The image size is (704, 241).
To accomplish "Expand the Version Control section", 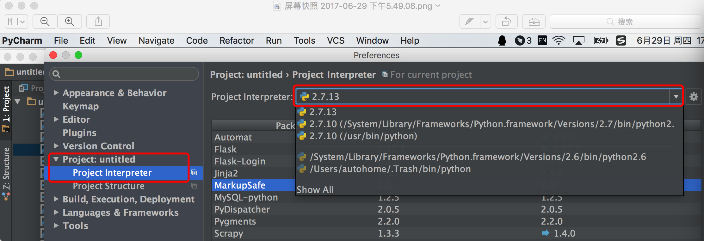I will coord(56,146).
